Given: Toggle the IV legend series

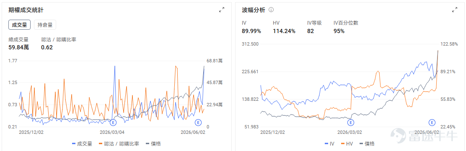Looking at the screenshot, I should click(330, 143).
